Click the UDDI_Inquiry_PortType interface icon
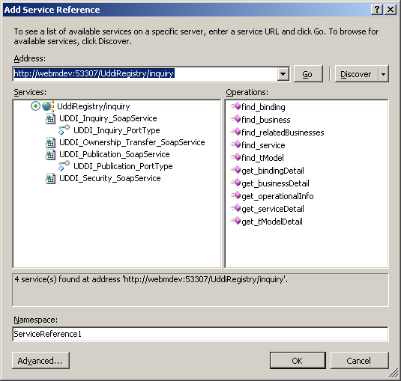This screenshot has height=381, width=401. (x=64, y=130)
